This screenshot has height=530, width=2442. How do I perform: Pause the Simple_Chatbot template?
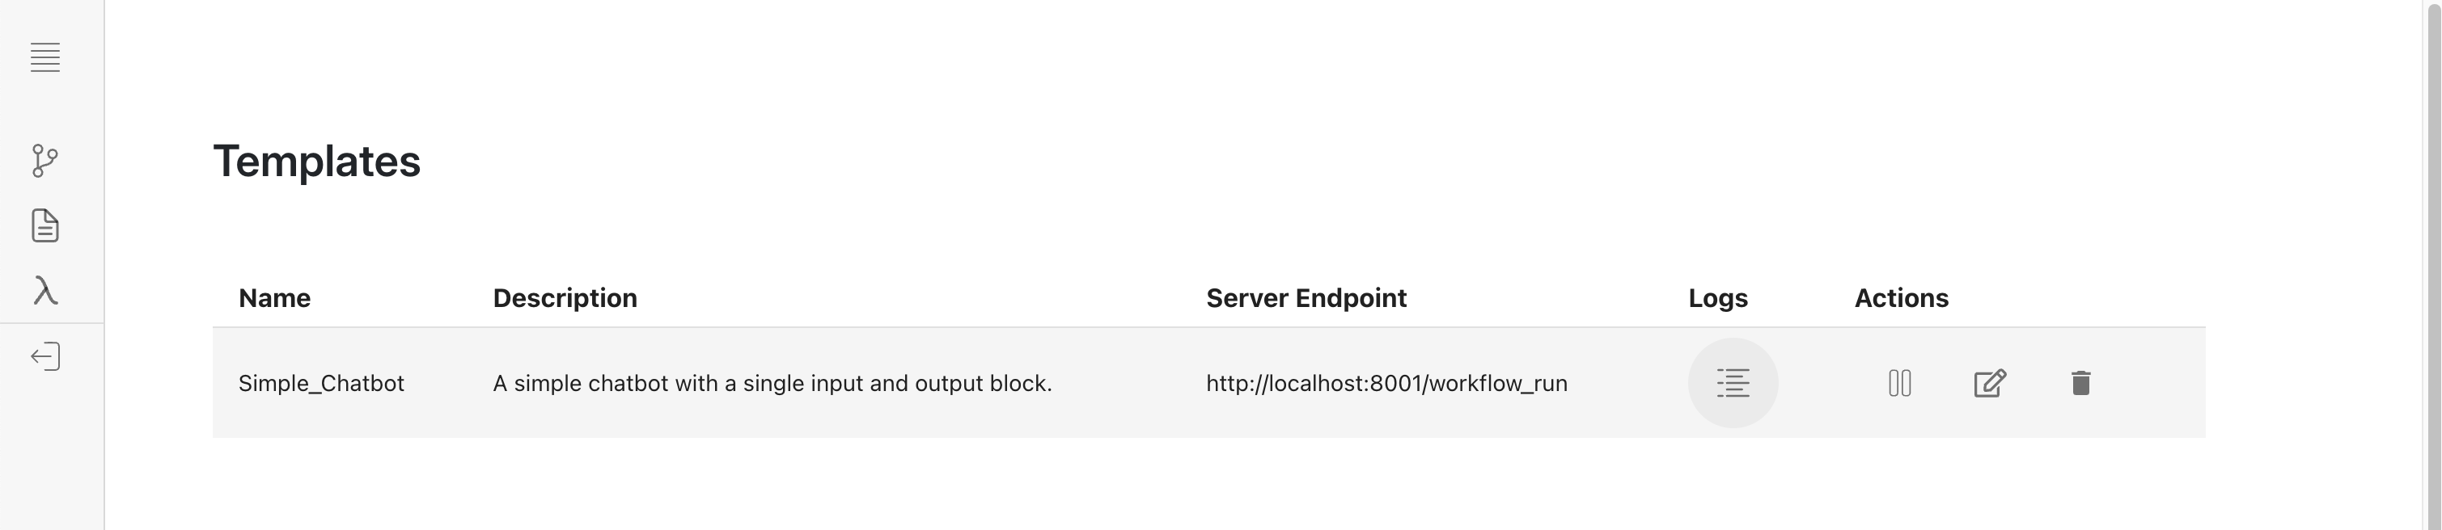[x=1898, y=383]
